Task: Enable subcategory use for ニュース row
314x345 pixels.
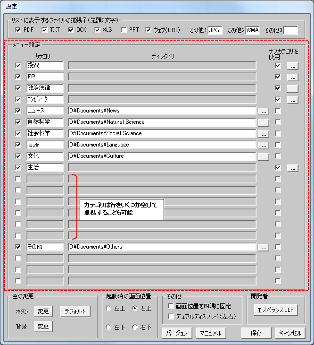Action: tap(278, 111)
